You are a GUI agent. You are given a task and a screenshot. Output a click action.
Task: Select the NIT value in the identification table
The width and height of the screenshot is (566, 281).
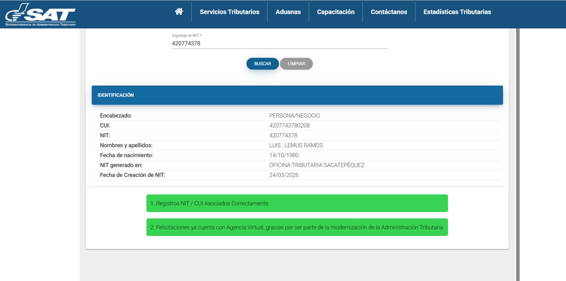[283, 135]
